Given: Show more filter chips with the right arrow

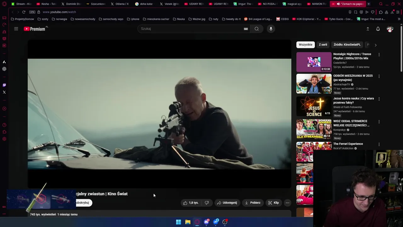Looking at the screenshot, I should coord(375,45).
